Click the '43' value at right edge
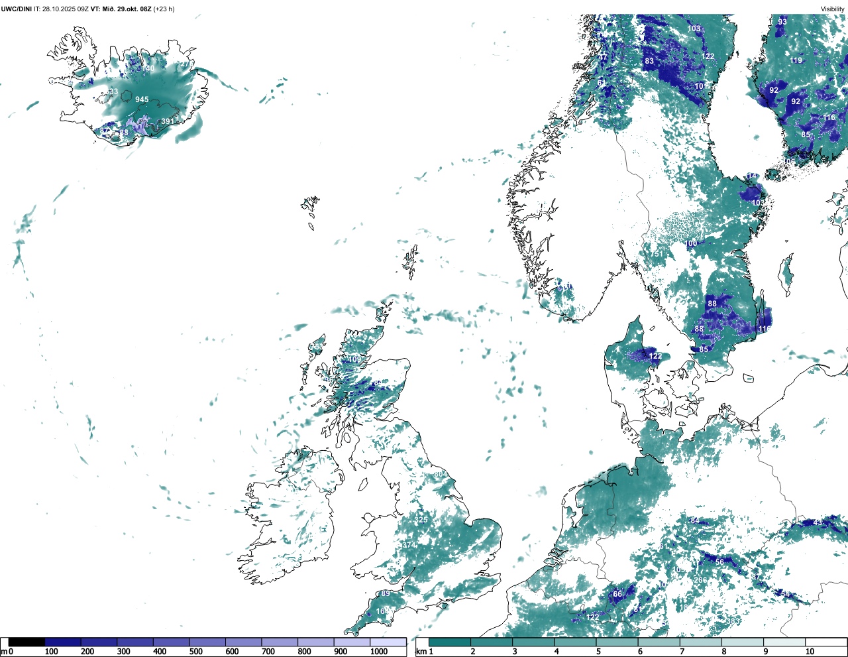This screenshot has height=657, width=848. tap(818, 522)
